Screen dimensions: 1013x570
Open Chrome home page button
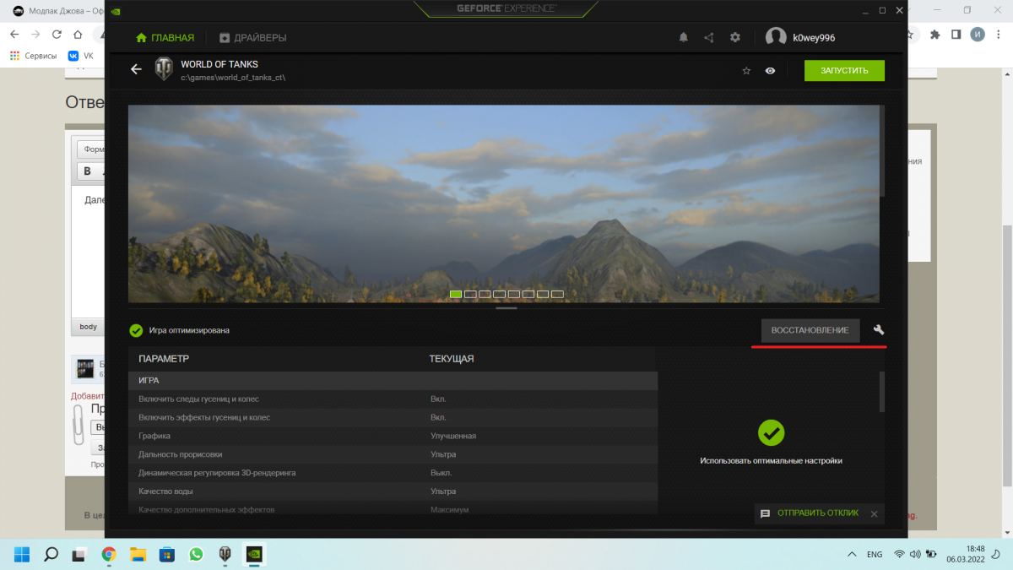click(x=78, y=35)
